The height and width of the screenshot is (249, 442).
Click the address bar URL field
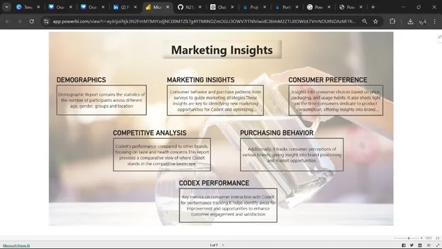click(204, 22)
